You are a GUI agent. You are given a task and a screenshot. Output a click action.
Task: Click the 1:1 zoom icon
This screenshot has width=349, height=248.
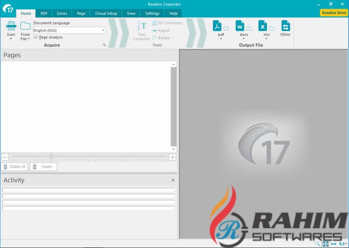(342, 244)
